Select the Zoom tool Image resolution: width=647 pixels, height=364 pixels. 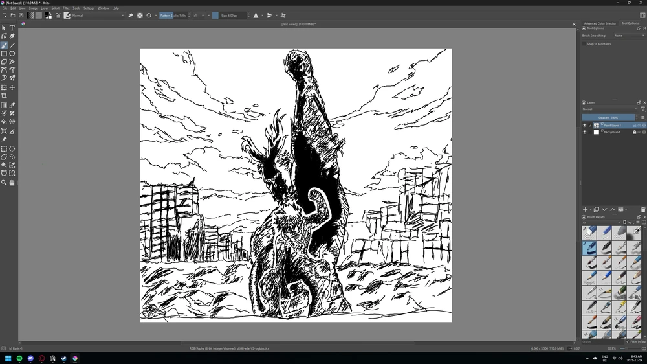[x=4, y=183]
